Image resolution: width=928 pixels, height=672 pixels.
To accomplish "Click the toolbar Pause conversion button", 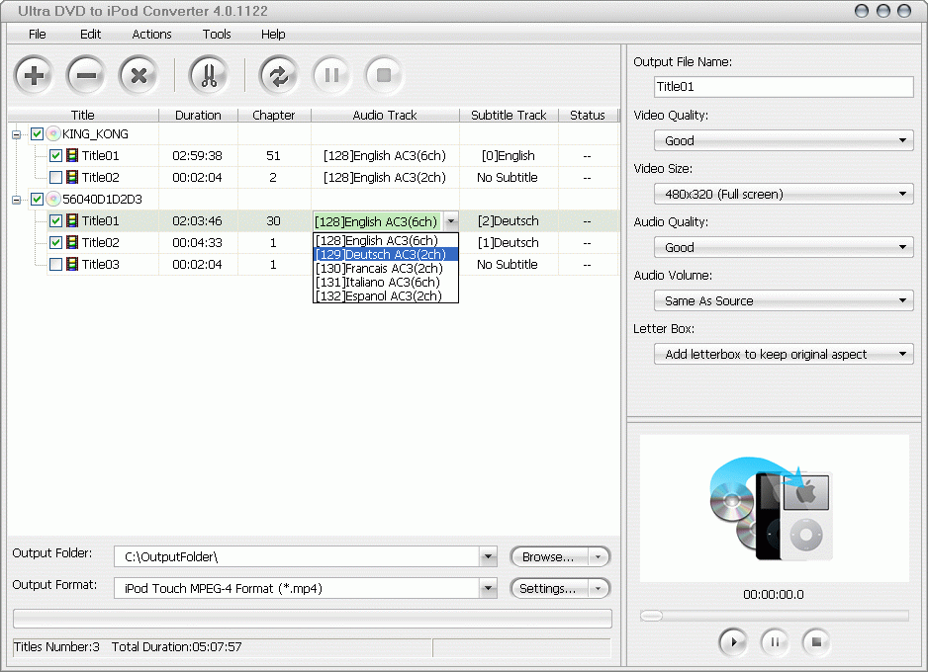I will pyautogui.click(x=331, y=75).
